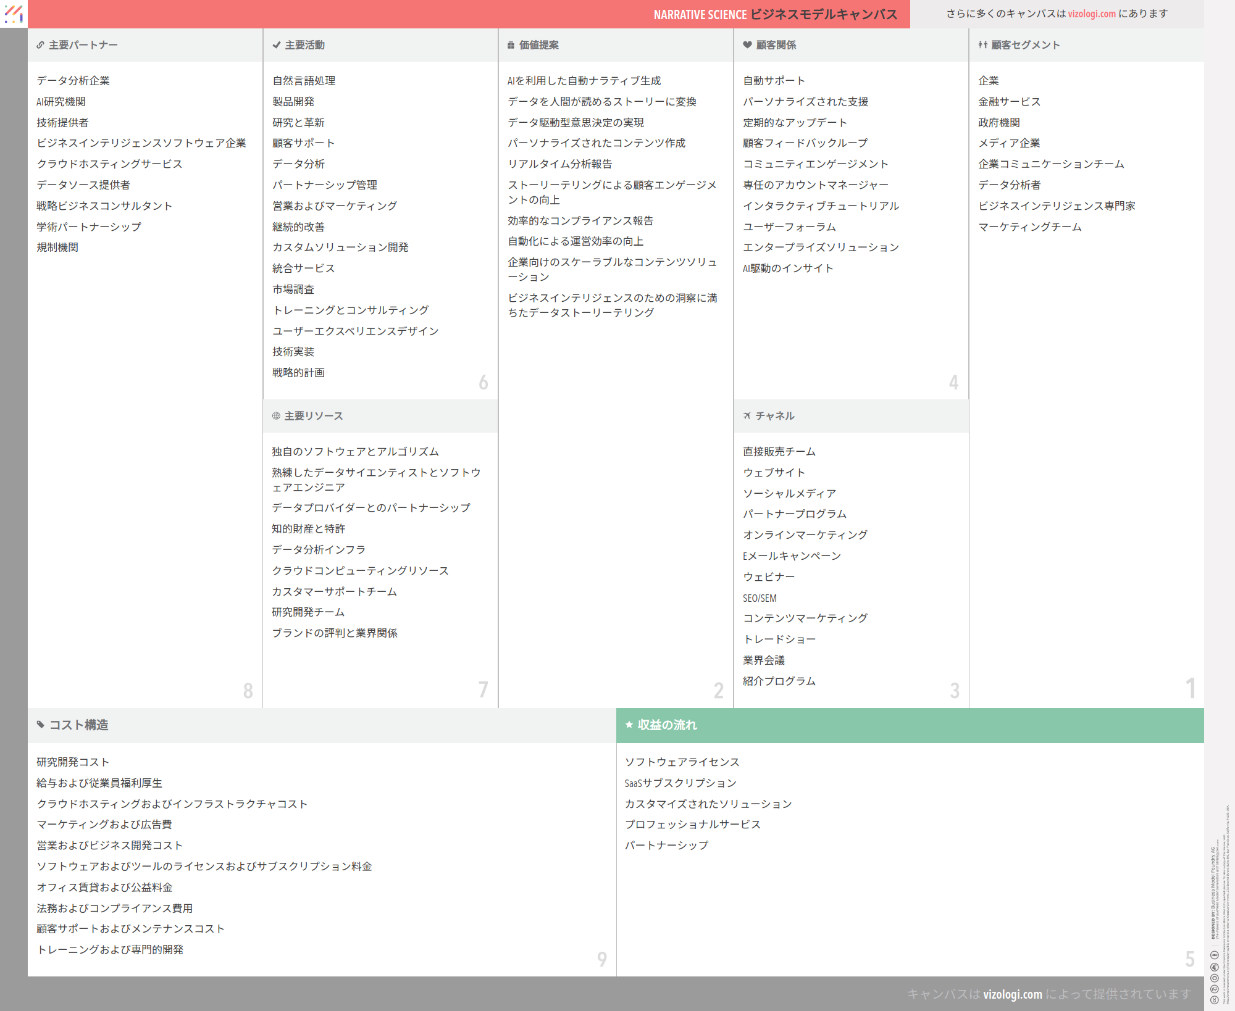Click the SEO/SEM channel entry

point(760,598)
